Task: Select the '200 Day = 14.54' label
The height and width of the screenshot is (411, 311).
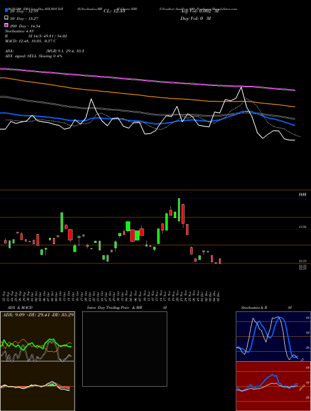Action: (25, 26)
